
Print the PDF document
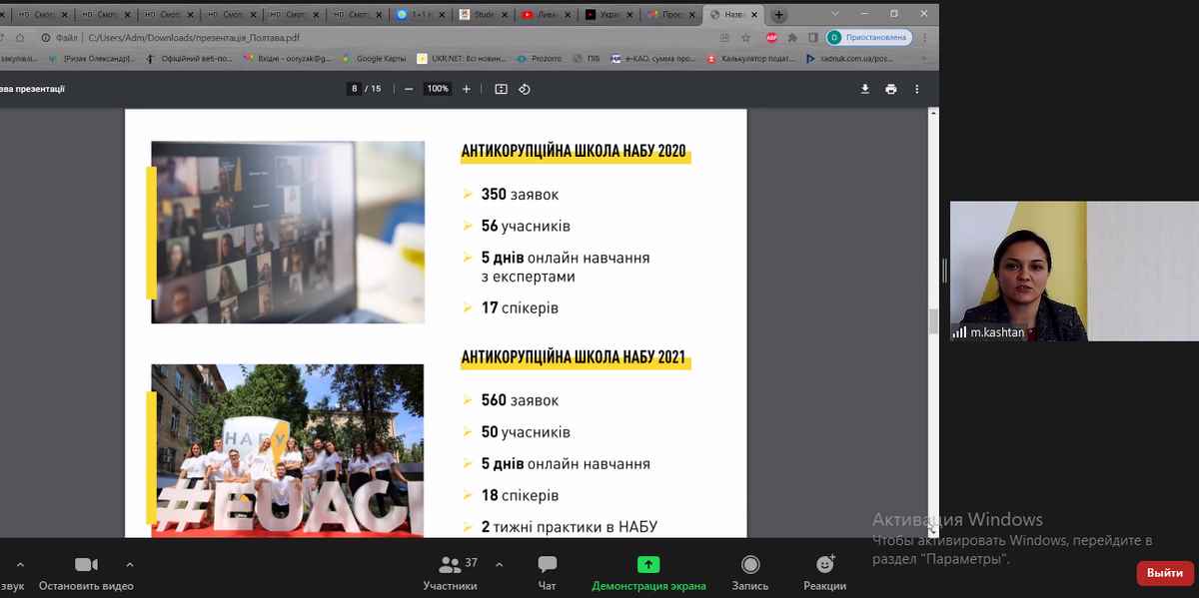click(x=891, y=89)
